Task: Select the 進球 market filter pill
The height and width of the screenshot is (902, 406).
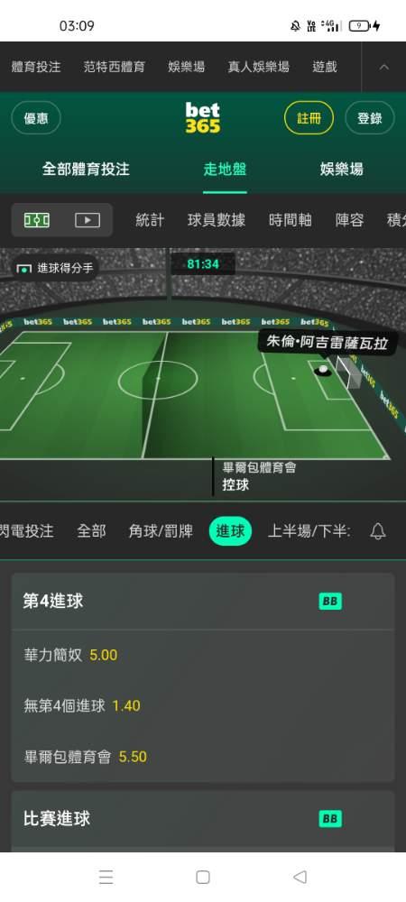Action: (x=230, y=531)
